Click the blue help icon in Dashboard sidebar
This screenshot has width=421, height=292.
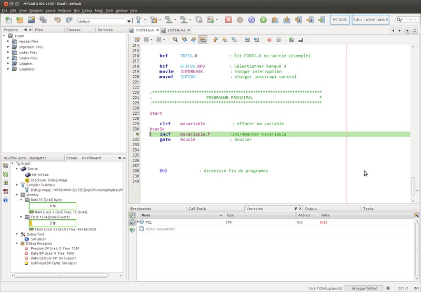pos(6,200)
